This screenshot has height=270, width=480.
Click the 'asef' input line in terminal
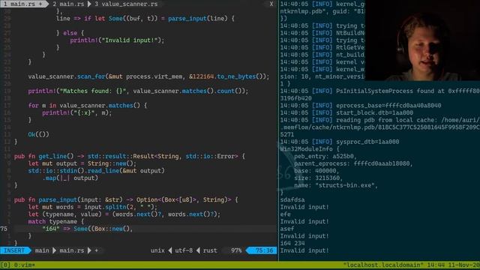[x=287, y=229]
